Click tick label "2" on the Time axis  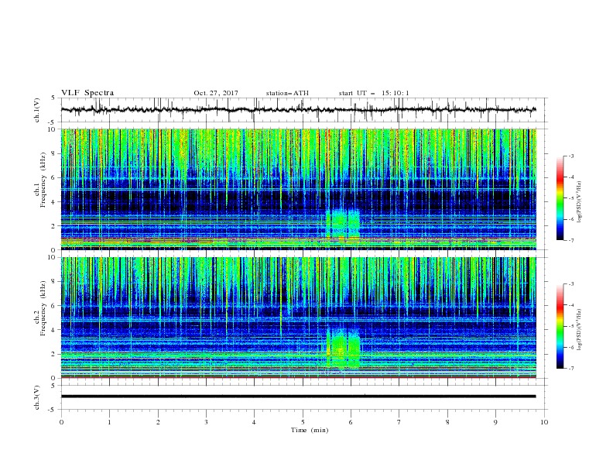pyautogui.click(x=158, y=422)
